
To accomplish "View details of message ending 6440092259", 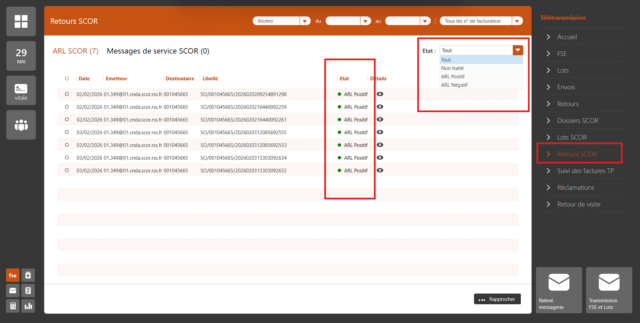I will (380, 107).
